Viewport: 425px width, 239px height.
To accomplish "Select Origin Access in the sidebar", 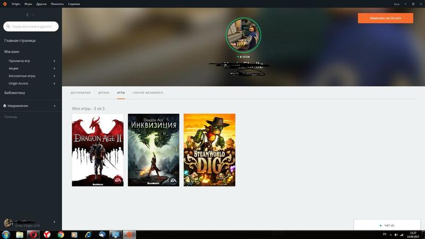I will click(x=19, y=83).
